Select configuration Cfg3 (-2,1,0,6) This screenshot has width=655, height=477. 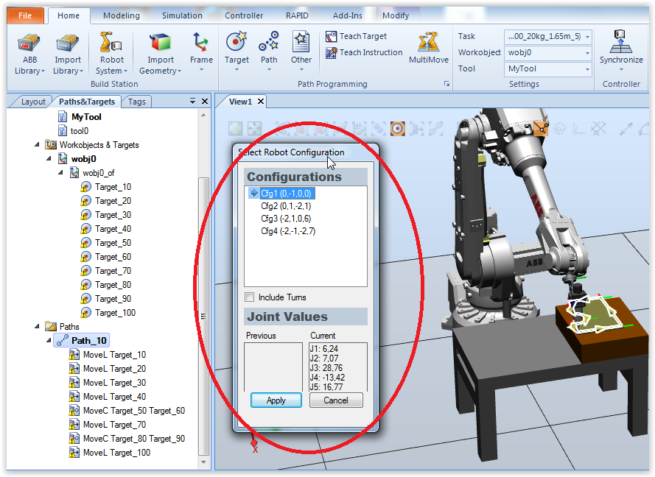286,219
